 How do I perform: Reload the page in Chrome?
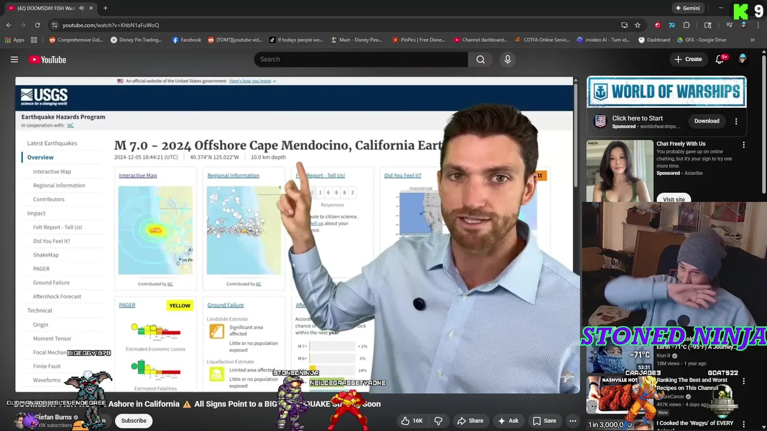tap(37, 25)
